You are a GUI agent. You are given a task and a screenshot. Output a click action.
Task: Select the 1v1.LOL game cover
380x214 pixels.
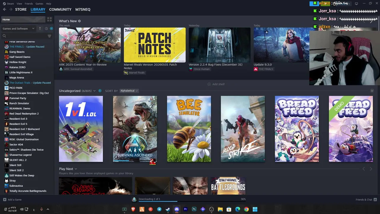pos(81,129)
